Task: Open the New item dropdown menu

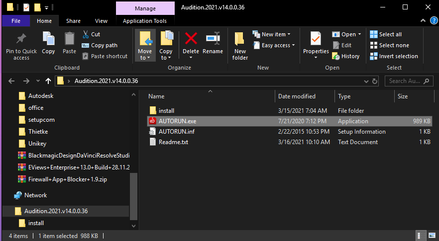Action: coord(272,34)
